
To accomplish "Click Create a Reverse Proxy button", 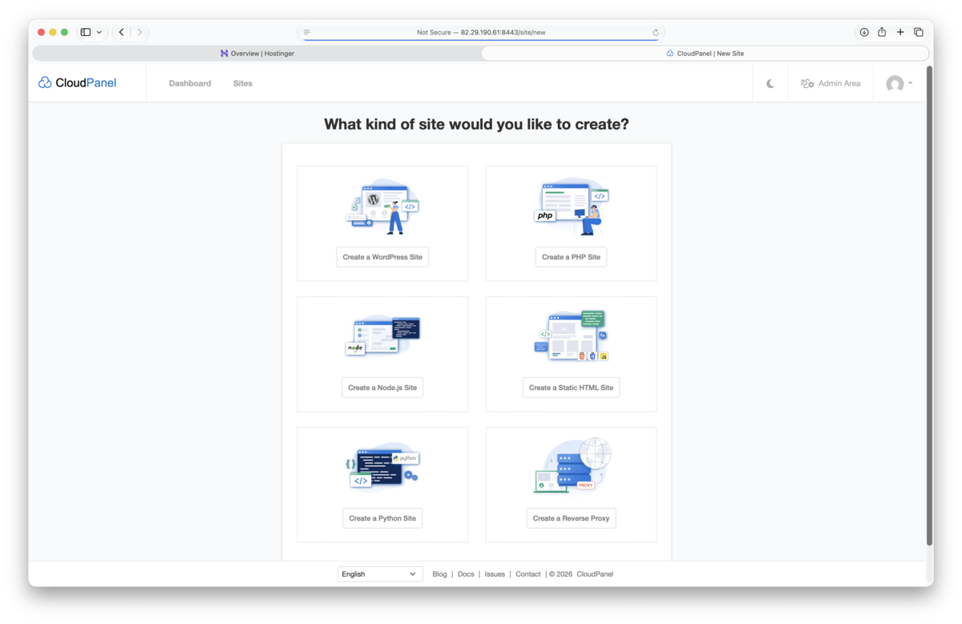I will pyautogui.click(x=571, y=518).
